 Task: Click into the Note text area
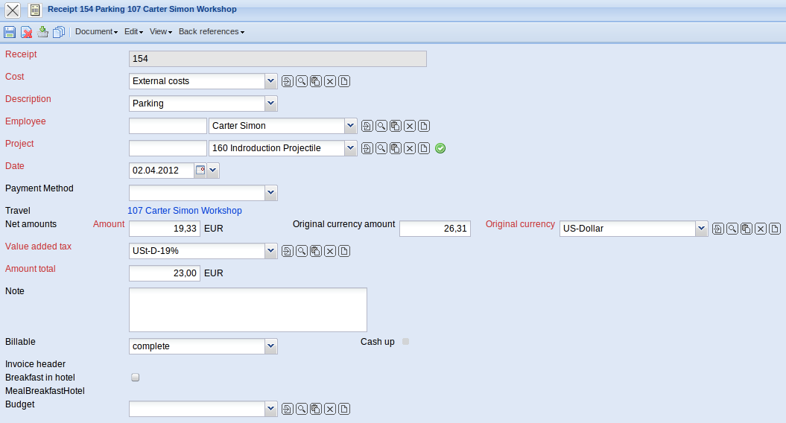(247, 309)
